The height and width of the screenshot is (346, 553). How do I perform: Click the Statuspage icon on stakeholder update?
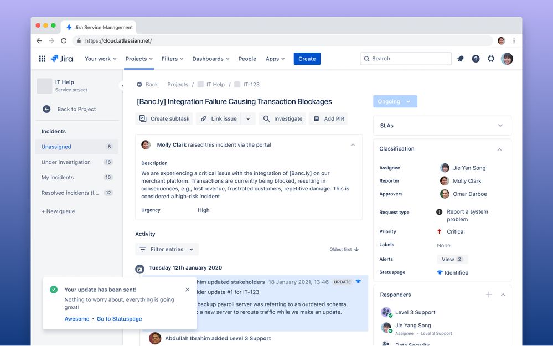(358, 281)
